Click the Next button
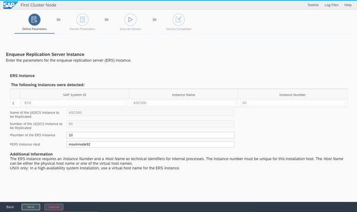 coord(31,207)
